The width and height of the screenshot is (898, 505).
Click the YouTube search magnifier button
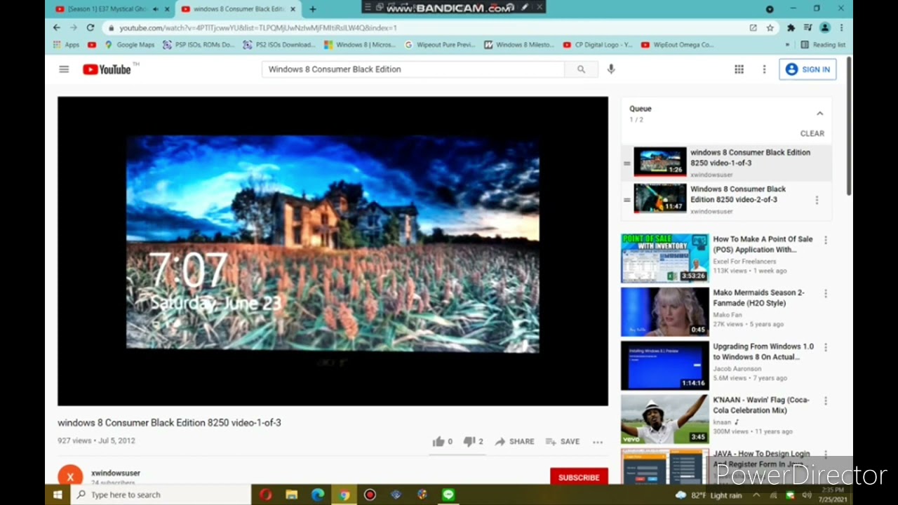(x=581, y=69)
